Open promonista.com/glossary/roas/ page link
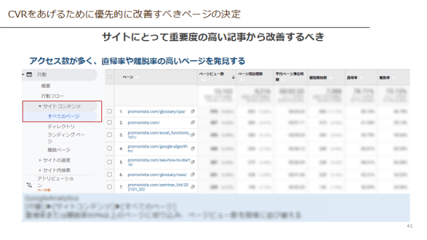 [x=157, y=175]
